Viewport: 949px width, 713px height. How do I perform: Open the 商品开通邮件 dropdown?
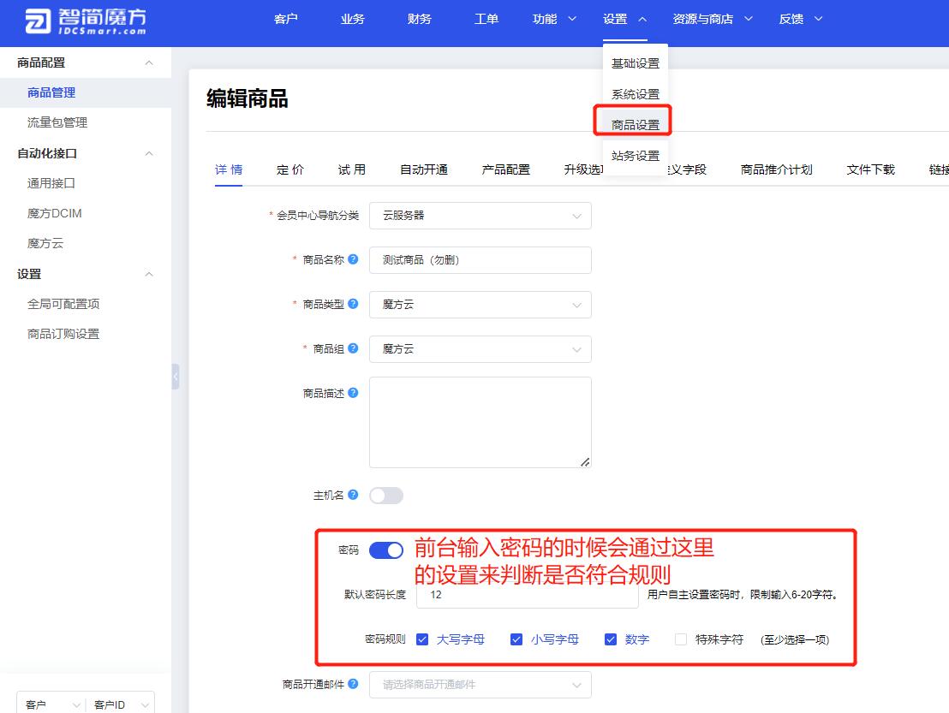click(x=480, y=685)
